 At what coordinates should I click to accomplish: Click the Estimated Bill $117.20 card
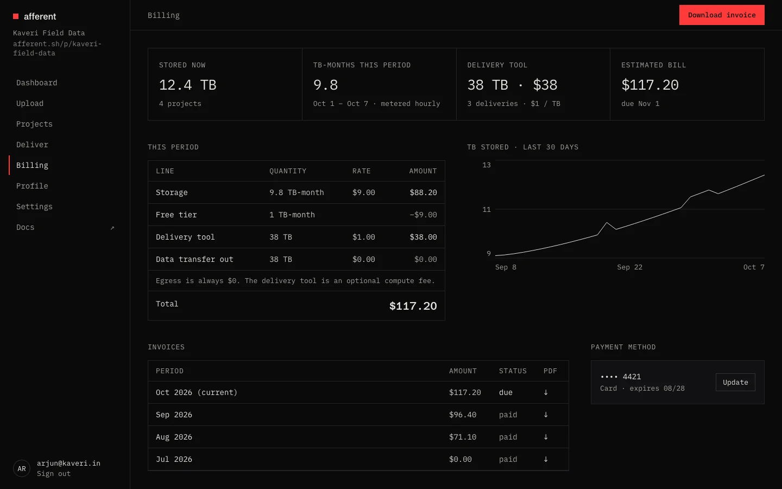[687, 84]
